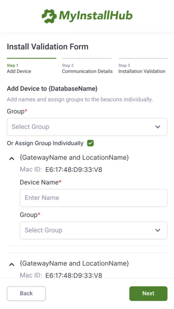Click the first Mac ID value E6:17:48:D9:33:V8
This screenshot has height=309, width=174.
[74, 170]
